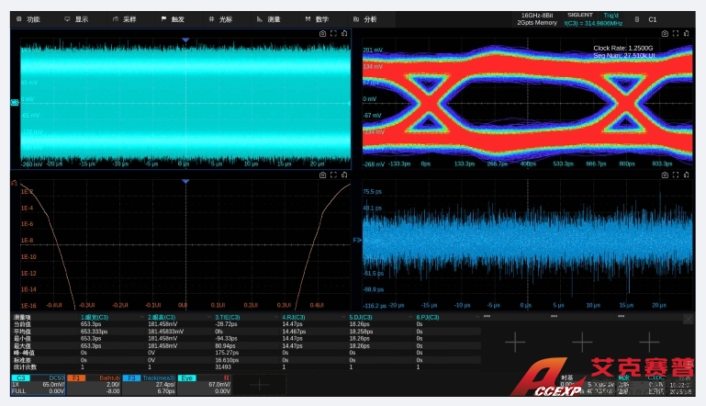Maximize the bottom-right TIE track panel
Viewport: 706px width, 406px height.
coord(676,175)
